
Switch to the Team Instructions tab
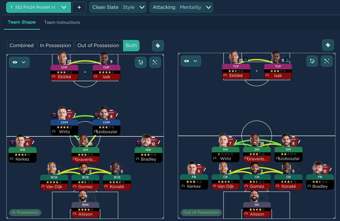(x=62, y=22)
